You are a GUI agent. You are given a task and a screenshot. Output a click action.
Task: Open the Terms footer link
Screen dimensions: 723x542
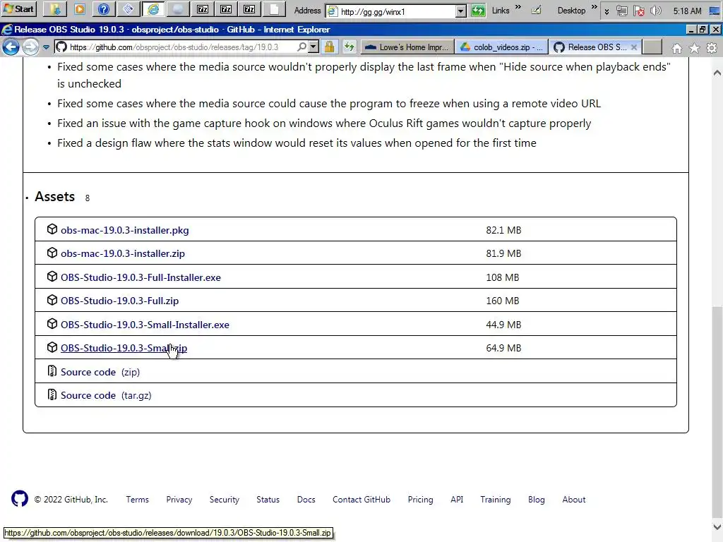[138, 500]
